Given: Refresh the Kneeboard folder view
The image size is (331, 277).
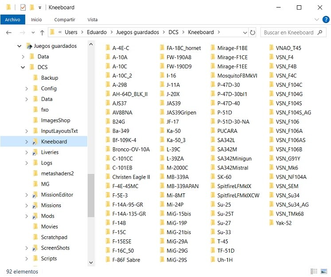Looking at the screenshot, I should (253, 33).
